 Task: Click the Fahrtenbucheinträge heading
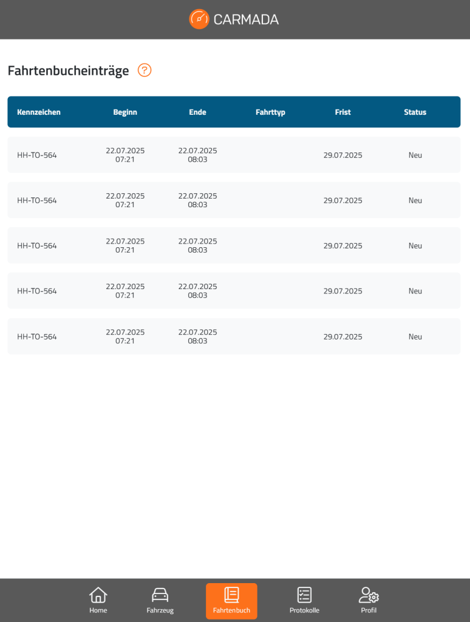pos(68,70)
